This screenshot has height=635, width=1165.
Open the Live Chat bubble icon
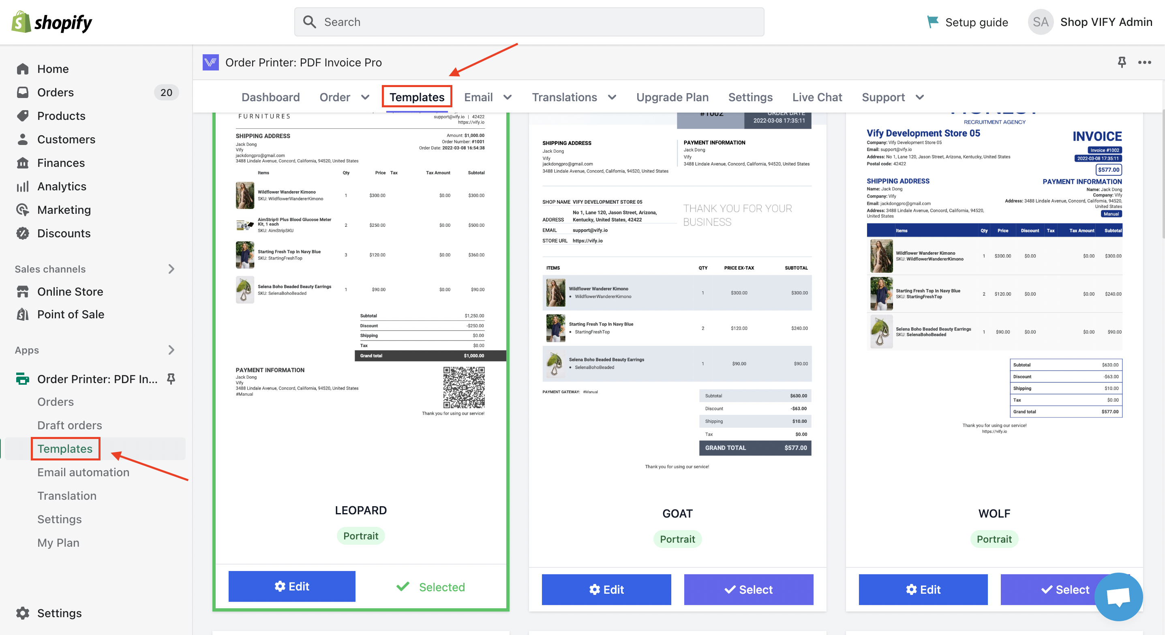(1118, 596)
